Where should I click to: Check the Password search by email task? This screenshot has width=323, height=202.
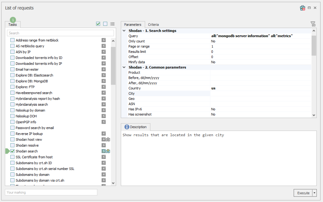[x=13, y=128]
